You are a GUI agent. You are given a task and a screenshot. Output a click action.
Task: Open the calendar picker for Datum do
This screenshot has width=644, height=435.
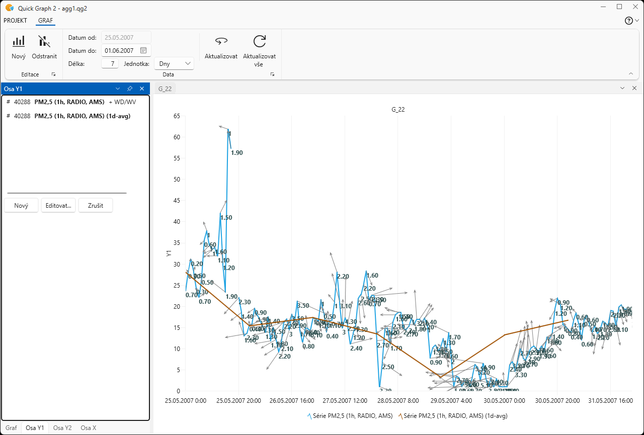[x=143, y=50]
